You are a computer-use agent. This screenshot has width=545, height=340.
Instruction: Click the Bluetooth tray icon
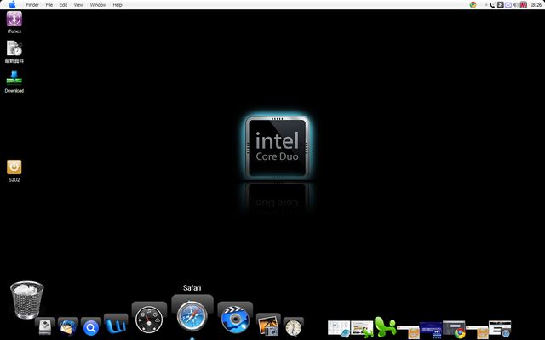pyautogui.click(x=500, y=5)
